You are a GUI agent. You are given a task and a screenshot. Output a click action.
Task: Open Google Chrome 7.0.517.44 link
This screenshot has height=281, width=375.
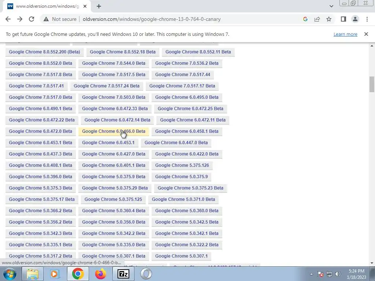pos(183,75)
